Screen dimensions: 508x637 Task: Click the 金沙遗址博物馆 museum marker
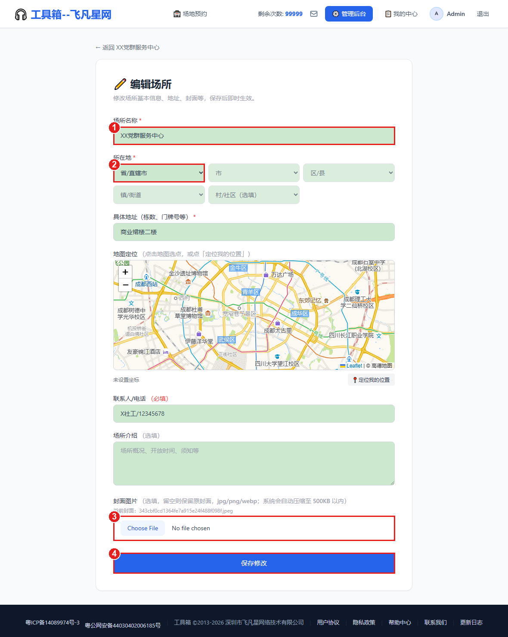(188, 281)
